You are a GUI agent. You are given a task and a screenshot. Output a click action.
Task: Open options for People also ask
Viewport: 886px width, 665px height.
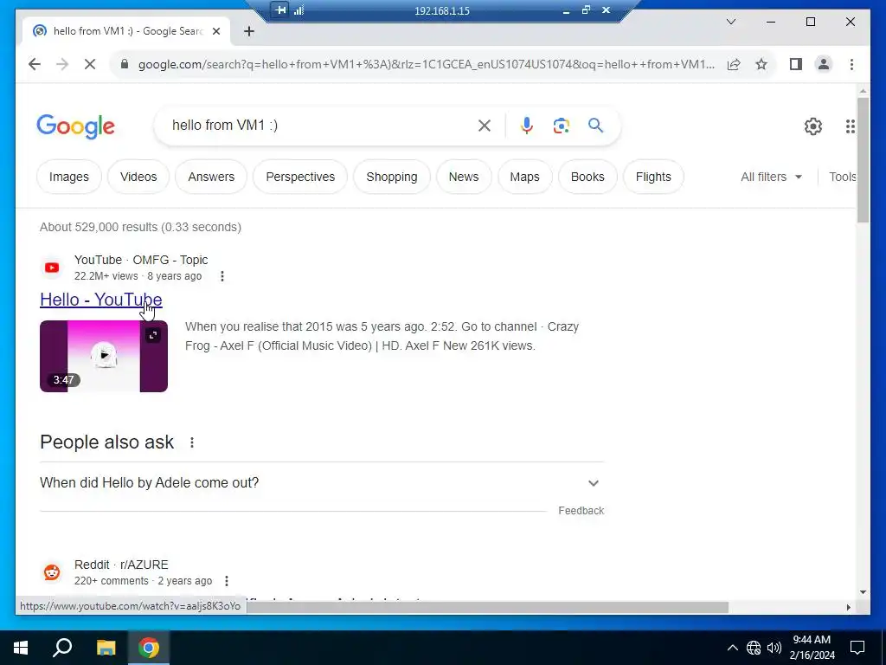coord(192,442)
